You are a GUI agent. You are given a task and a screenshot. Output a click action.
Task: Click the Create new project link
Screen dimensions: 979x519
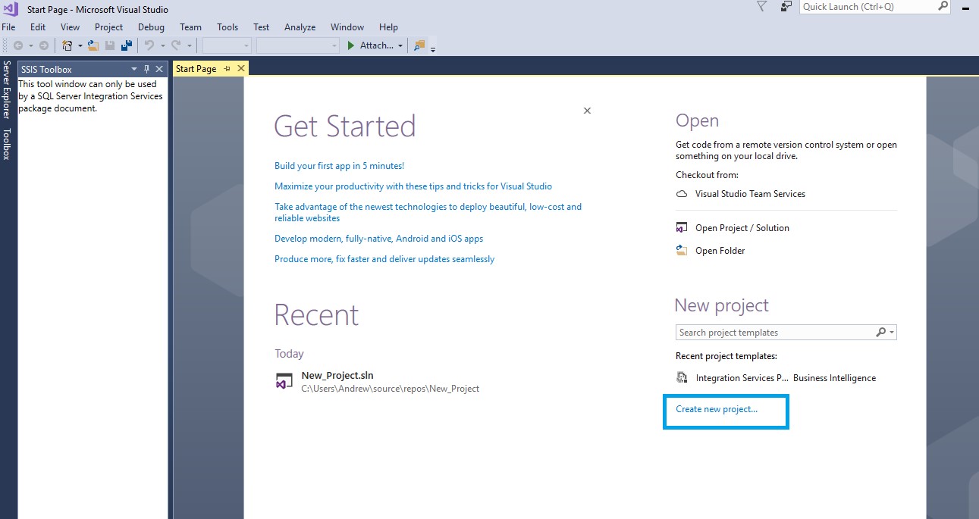717,409
